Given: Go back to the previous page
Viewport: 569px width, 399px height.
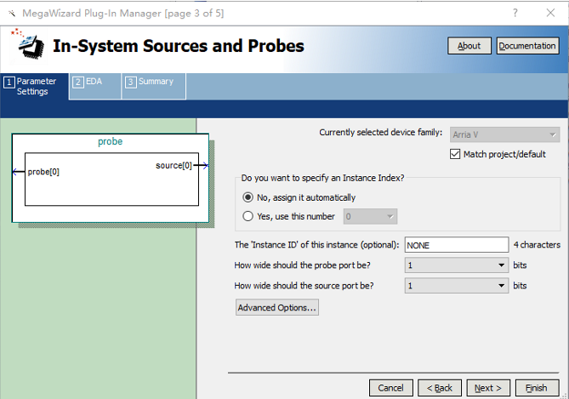Looking at the screenshot, I should [x=440, y=388].
